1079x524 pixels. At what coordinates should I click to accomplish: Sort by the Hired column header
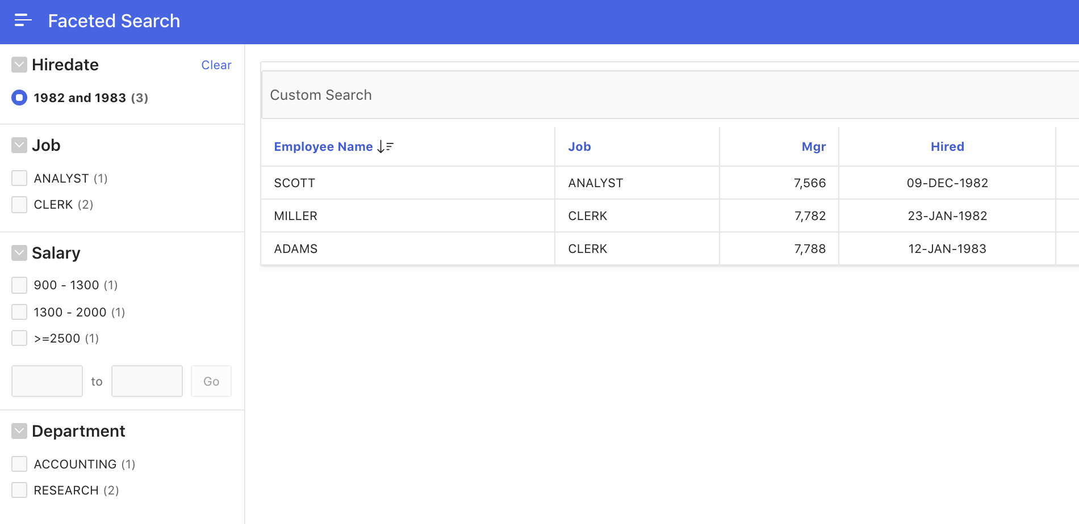(x=947, y=146)
